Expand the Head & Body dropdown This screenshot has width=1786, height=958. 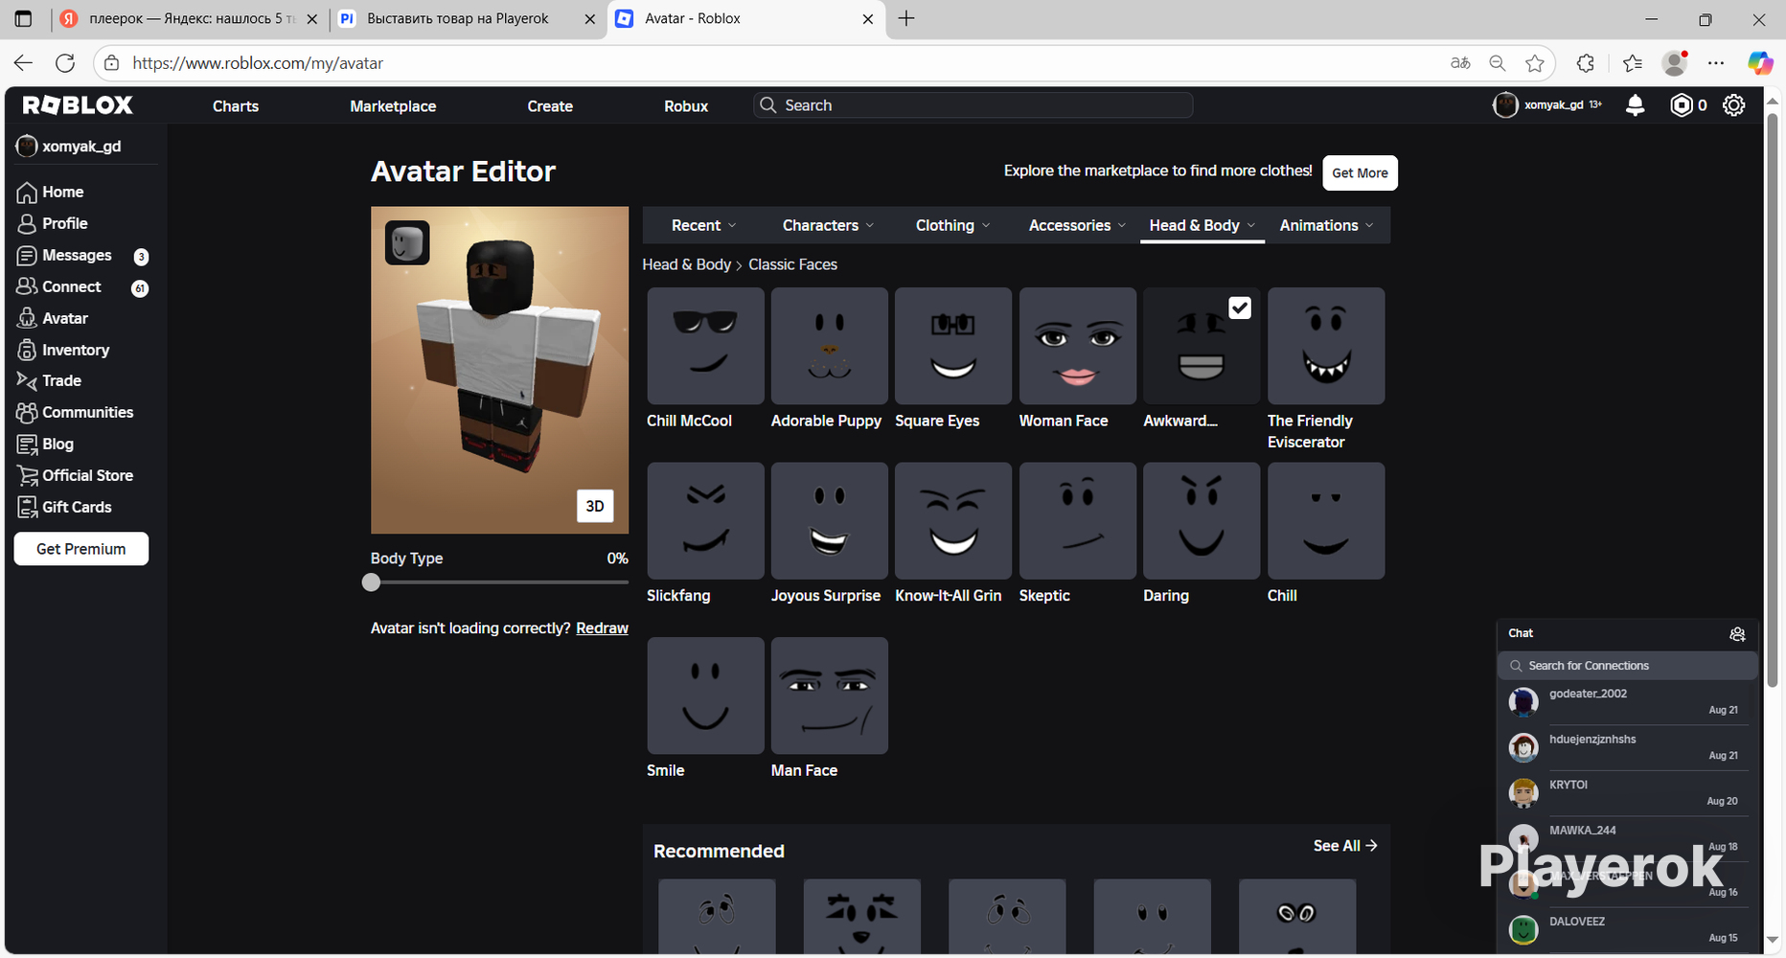[x=1202, y=225]
